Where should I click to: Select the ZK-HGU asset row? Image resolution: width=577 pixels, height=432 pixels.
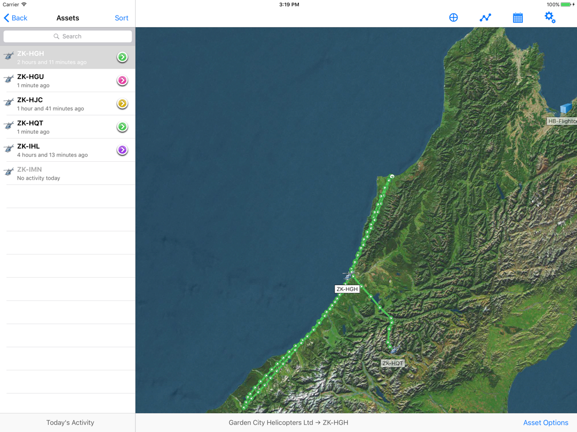[x=68, y=80]
